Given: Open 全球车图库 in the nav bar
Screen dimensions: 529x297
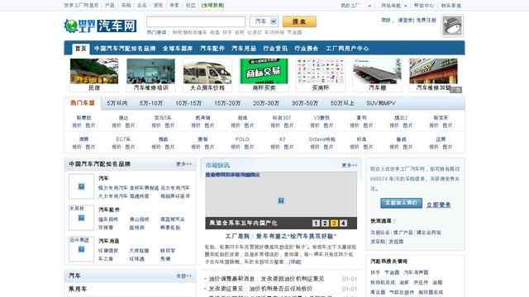Looking at the screenshot, I should click(178, 49).
